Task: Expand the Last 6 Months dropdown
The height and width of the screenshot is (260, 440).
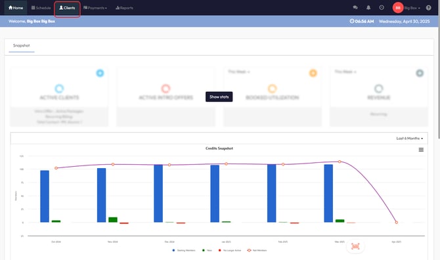Action: tap(410, 139)
